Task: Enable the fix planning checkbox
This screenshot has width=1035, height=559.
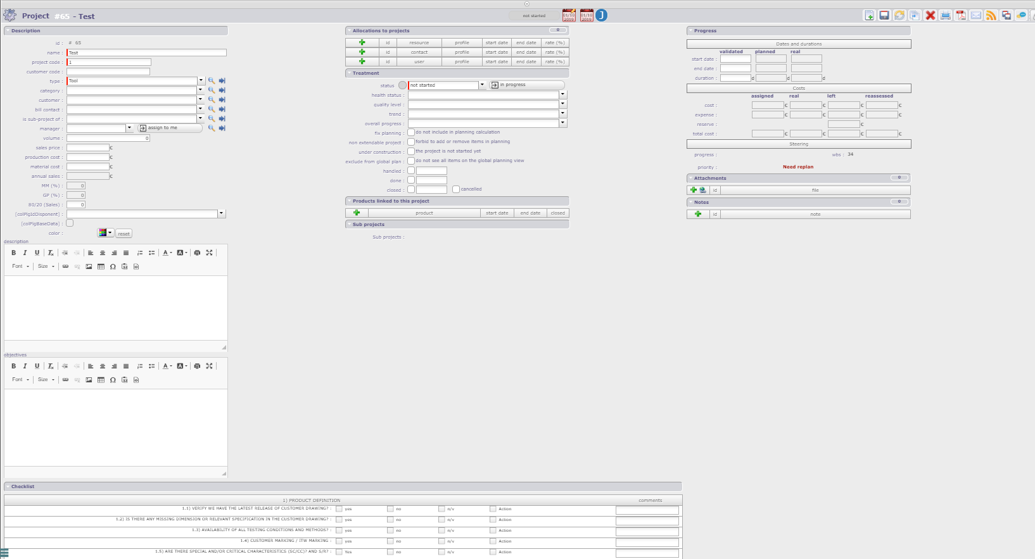Action: click(x=411, y=132)
